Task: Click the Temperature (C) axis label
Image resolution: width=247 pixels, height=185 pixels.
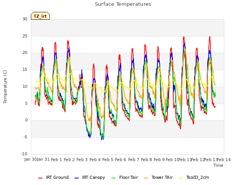Action: [x=5, y=87]
